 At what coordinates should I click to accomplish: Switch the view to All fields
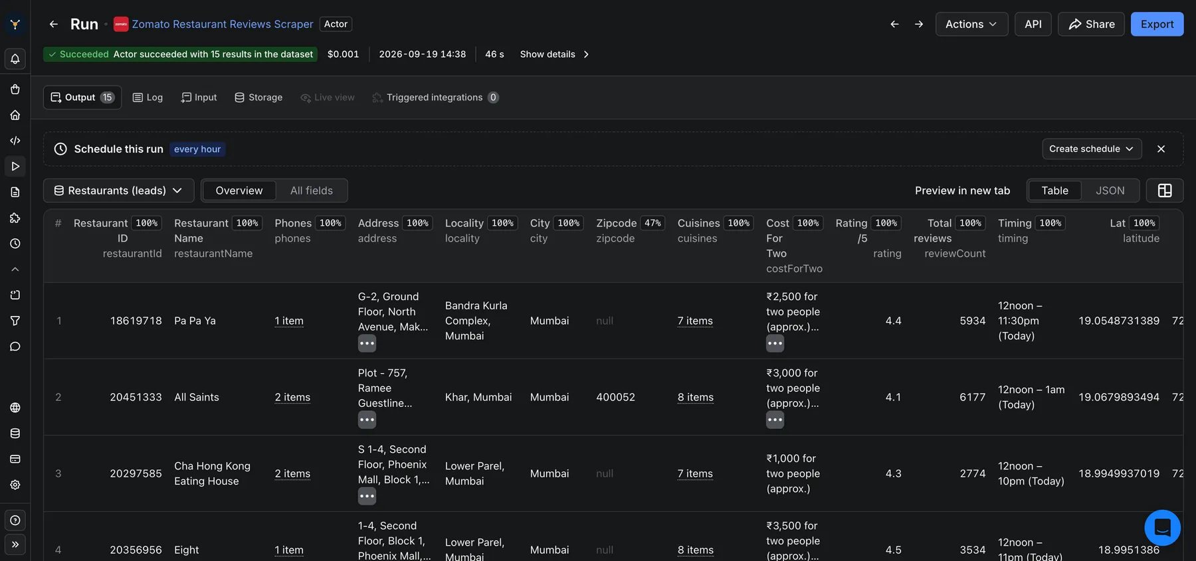pyautogui.click(x=312, y=191)
